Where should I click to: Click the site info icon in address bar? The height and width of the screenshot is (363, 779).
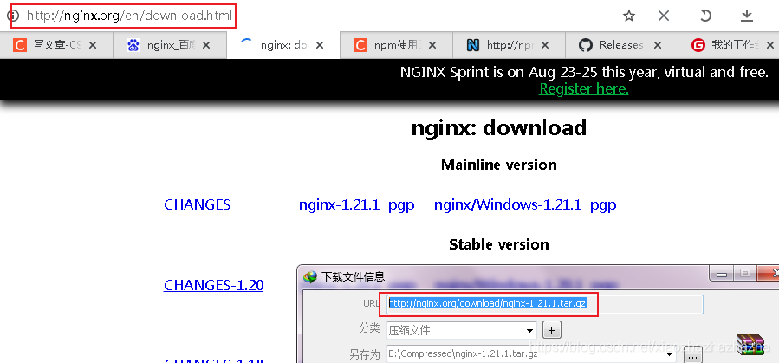(x=11, y=16)
